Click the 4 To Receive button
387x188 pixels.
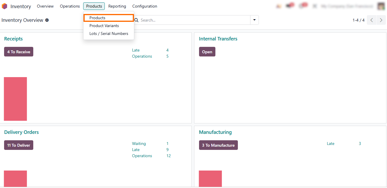click(x=19, y=52)
